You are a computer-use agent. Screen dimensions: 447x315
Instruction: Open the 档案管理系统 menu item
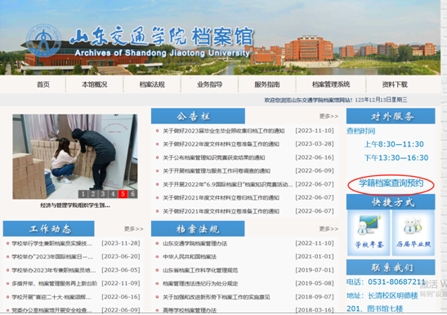[331, 84]
